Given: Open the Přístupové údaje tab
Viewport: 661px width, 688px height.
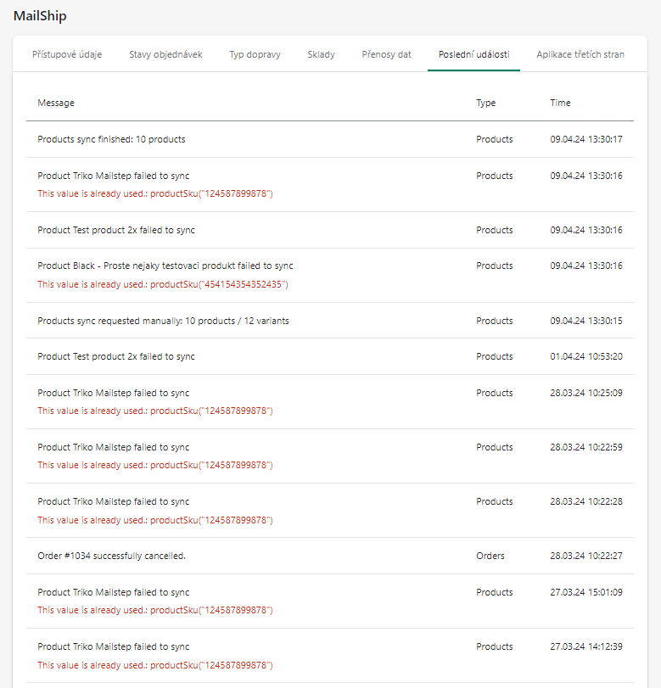Looking at the screenshot, I should point(67,54).
